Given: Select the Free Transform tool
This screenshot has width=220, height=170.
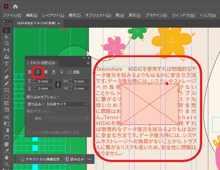Looking at the screenshot, I should tap(6, 124).
